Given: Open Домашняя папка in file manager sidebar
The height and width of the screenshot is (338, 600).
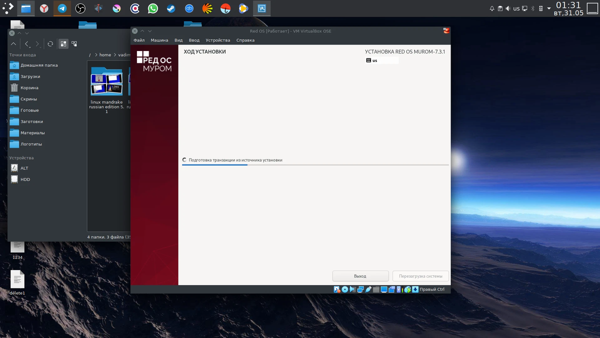Looking at the screenshot, I should pos(33,65).
